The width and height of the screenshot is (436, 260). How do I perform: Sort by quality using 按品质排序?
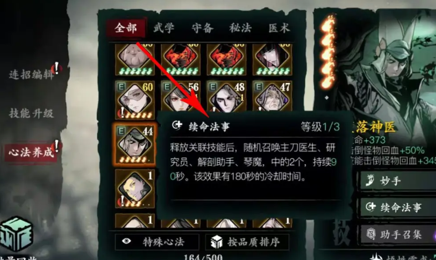247,242
